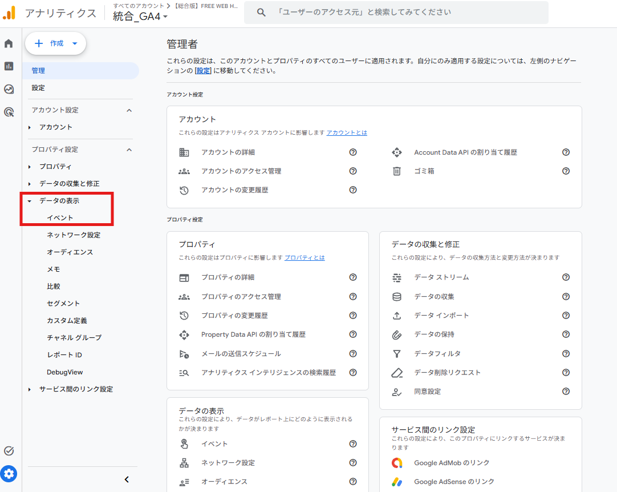Open help for アカウントの変更履歴
617x492 pixels.
click(x=353, y=190)
